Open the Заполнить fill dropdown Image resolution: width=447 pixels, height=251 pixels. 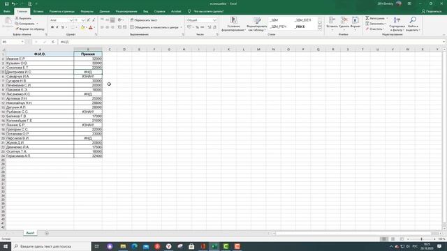click(x=376, y=24)
